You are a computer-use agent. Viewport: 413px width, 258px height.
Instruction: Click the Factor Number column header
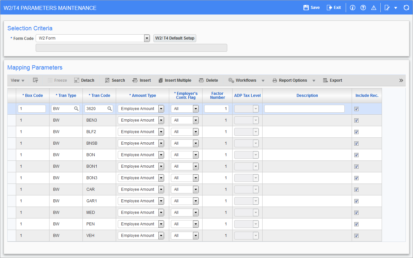(x=217, y=96)
